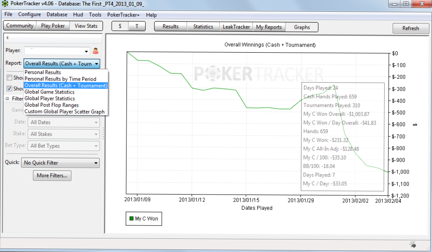Click the Overall Winnings chart title
This screenshot has width=432, height=252.
click(x=270, y=45)
